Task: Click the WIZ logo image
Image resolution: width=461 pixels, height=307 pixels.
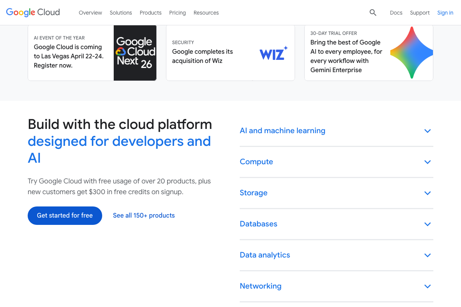Action: point(274,53)
